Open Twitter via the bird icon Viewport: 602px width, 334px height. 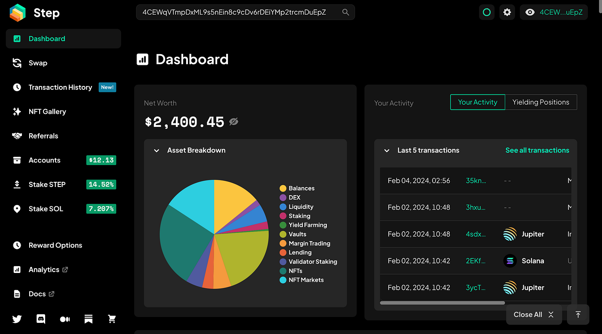(17, 319)
